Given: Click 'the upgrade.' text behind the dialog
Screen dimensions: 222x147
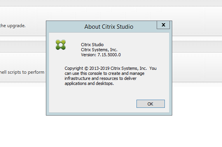Looking at the screenshot, I should coord(13,26).
